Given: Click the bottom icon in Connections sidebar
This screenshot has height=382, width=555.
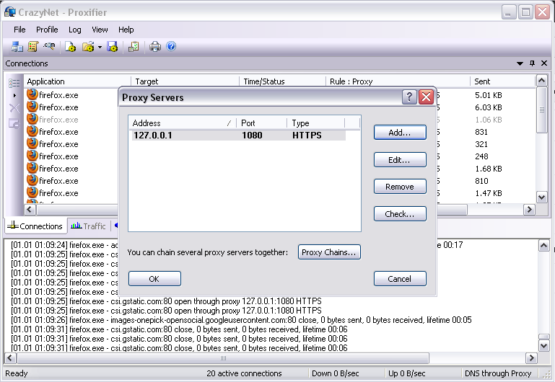Looking at the screenshot, I should [14, 124].
